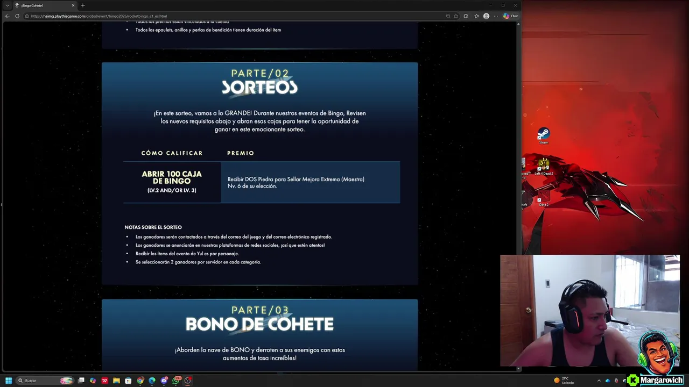Open File Explorer from the taskbar

(x=116, y=381)
